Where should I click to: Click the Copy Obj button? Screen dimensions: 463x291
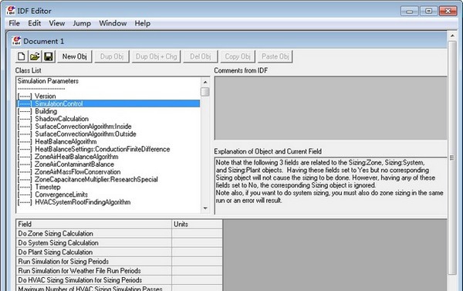pyautogui.click(x=238, y=56)
